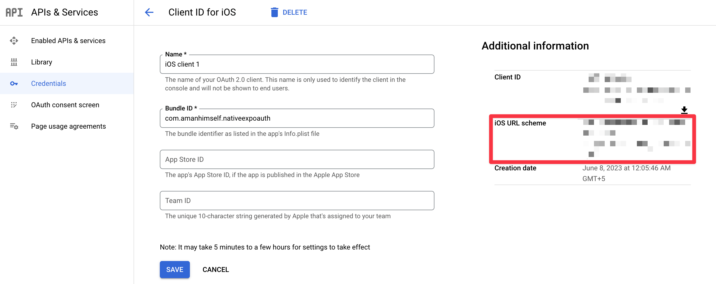The width and height of the screenshot is (716, 284).
Task: Click the creation date value 'June 8, 2023'
Action: point(626,173)
